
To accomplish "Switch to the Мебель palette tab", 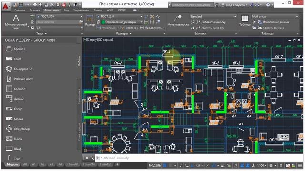I will [x=79, y=61].
